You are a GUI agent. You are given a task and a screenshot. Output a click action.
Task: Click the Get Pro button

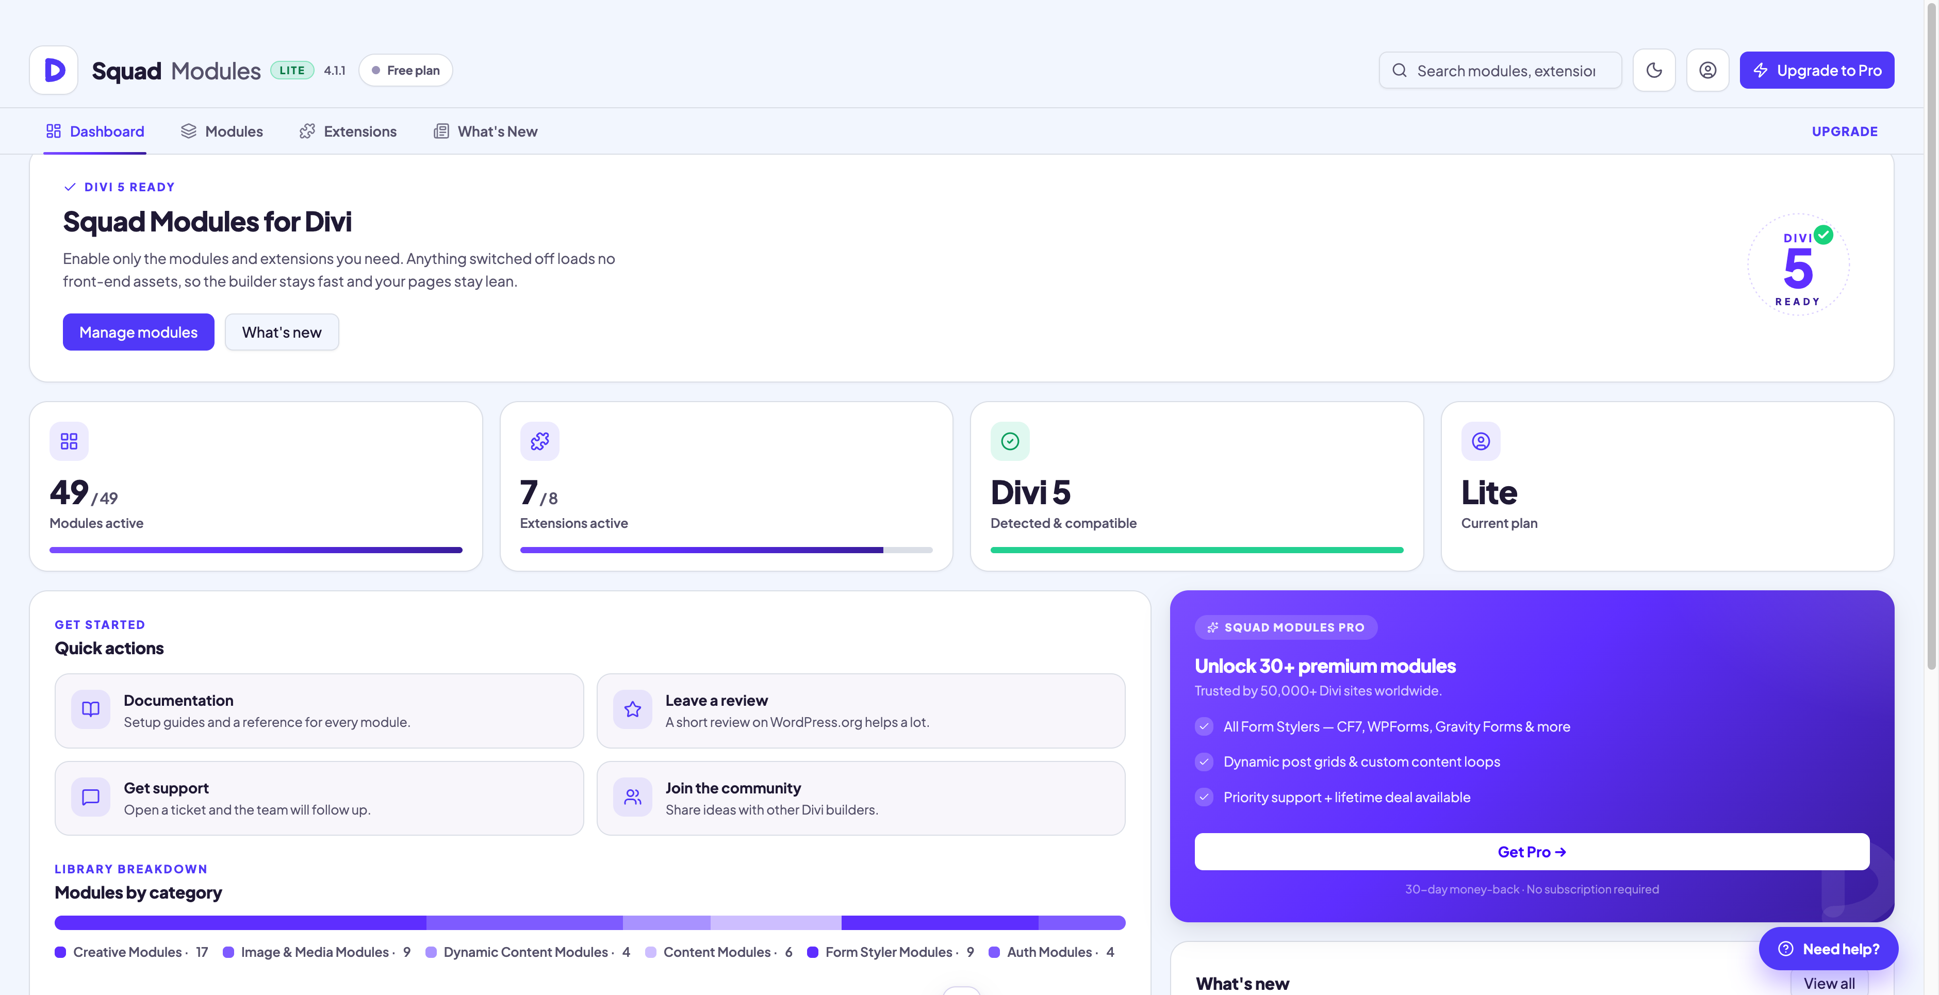[1532, 851]
